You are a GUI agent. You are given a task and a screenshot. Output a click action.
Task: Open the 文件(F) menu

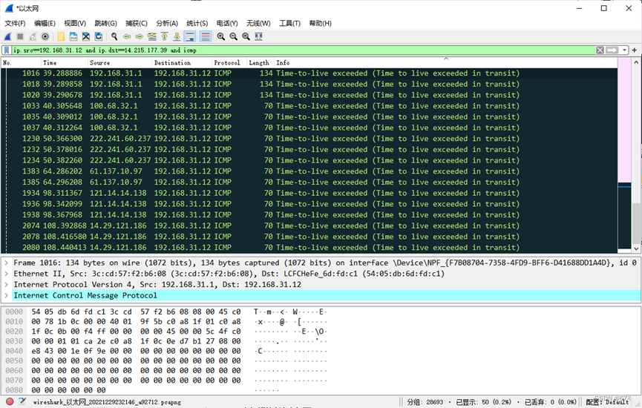pos(15,23)
